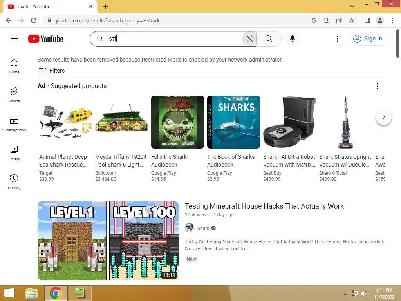Open the Filters option
The width and height of the screenshot is (401, 301).
coord(51,71)
